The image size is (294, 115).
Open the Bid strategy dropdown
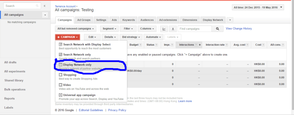click(131, 37)
